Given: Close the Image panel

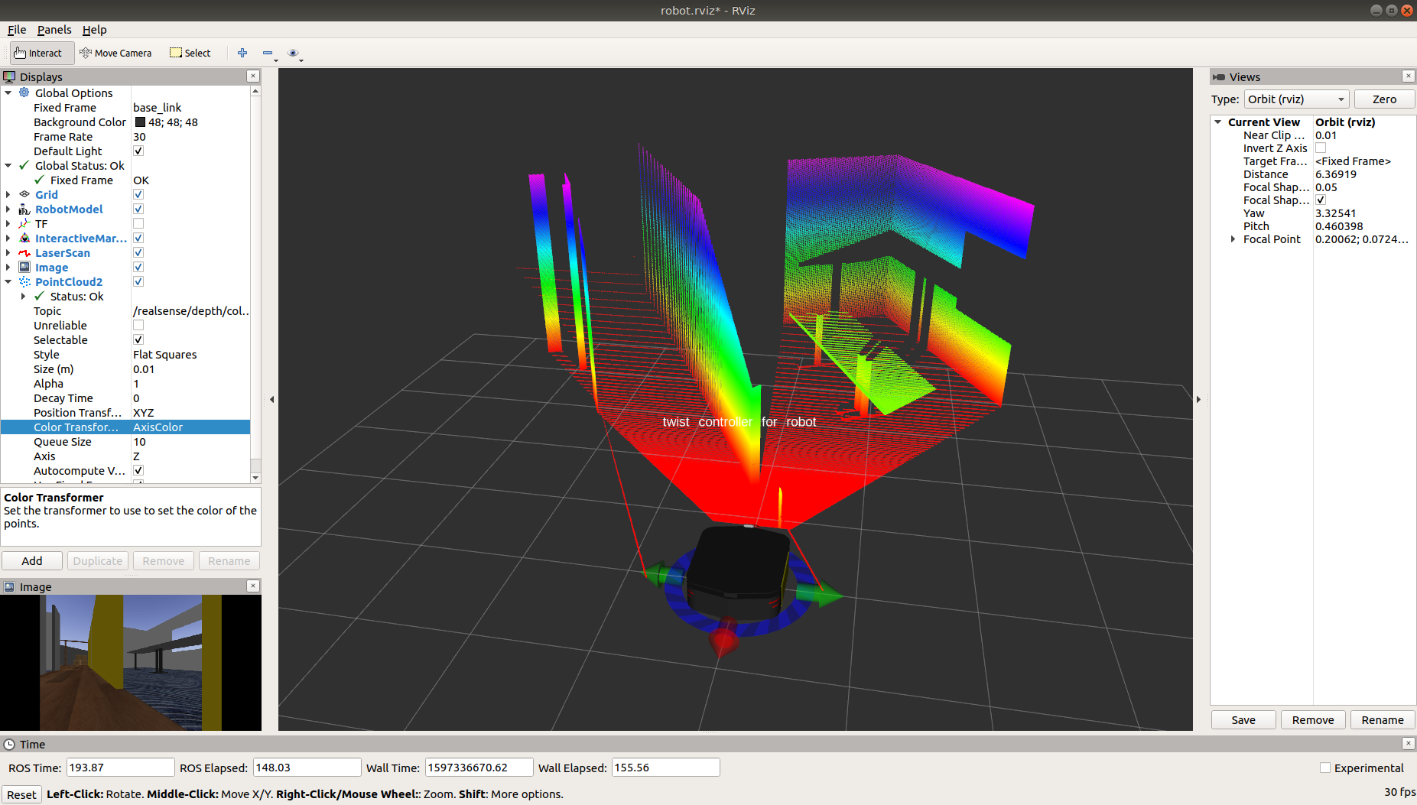Looking at the screenshot, I should (x=253, y=586).
